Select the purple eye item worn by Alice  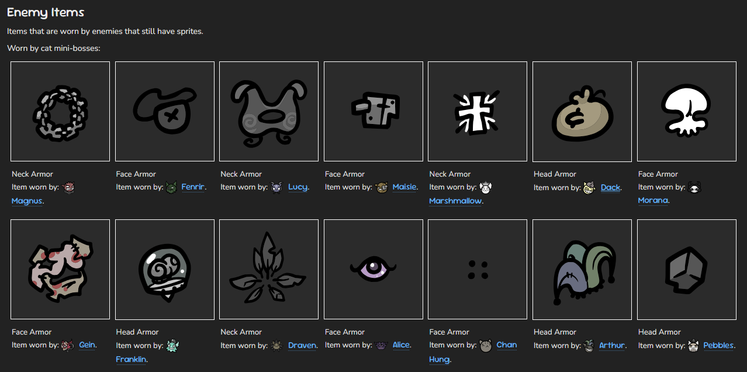[x=373, y=269]
